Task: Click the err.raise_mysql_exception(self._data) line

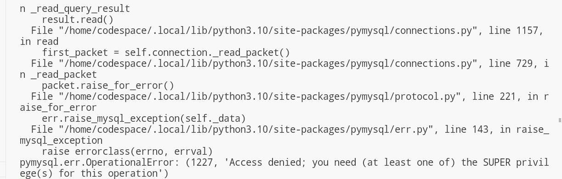Action: [x=143, y=119]
